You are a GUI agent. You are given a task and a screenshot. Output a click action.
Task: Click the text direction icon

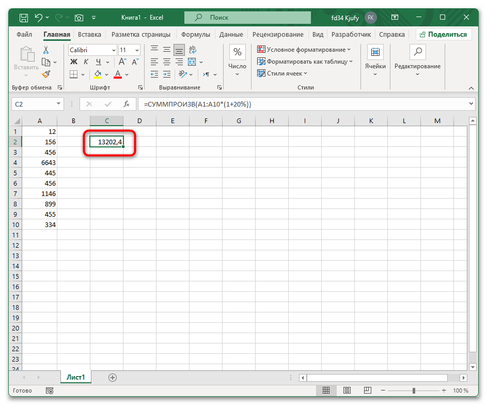coord(206,74)
